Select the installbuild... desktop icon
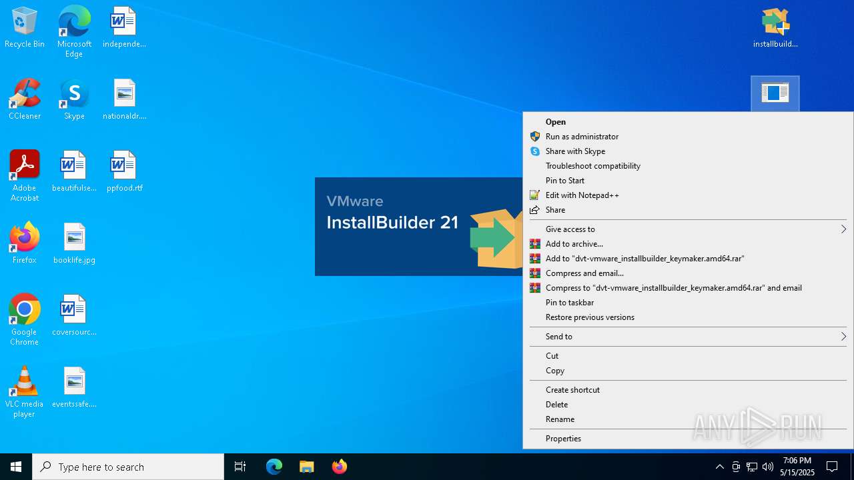This screenshot has width=854, height=480. 775,28
